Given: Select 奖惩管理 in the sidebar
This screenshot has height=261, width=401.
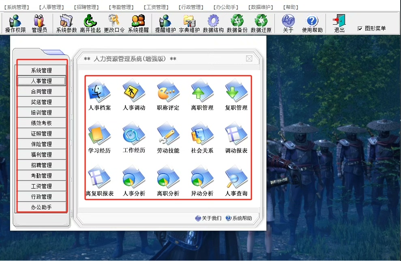Looking at the screenshot, I should 41,102.
